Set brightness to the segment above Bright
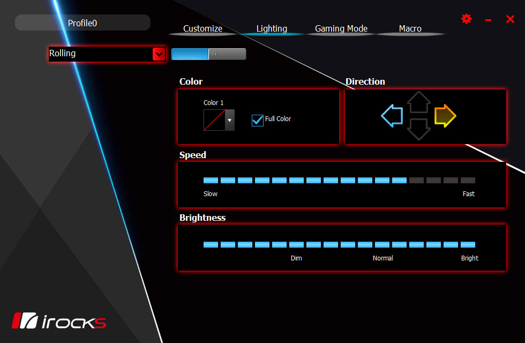This screenshot has width=525, height=343. click(468, 244)
